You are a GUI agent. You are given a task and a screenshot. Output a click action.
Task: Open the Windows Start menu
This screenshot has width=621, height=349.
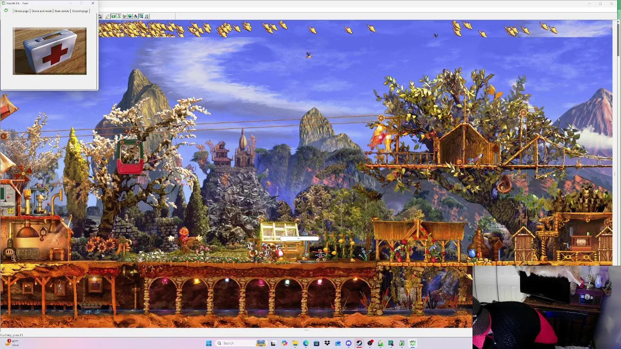pos(209,343)
